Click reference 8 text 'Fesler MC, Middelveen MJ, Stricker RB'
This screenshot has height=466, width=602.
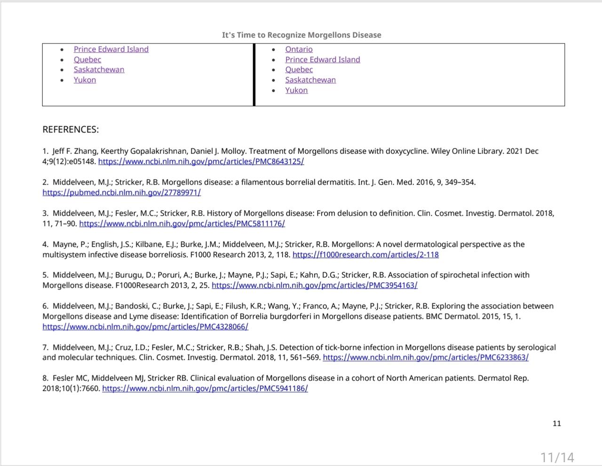(120, 378)
